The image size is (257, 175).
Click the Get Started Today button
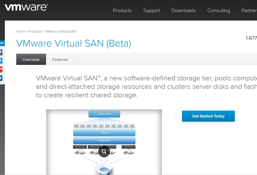click(x=208, y=116)
